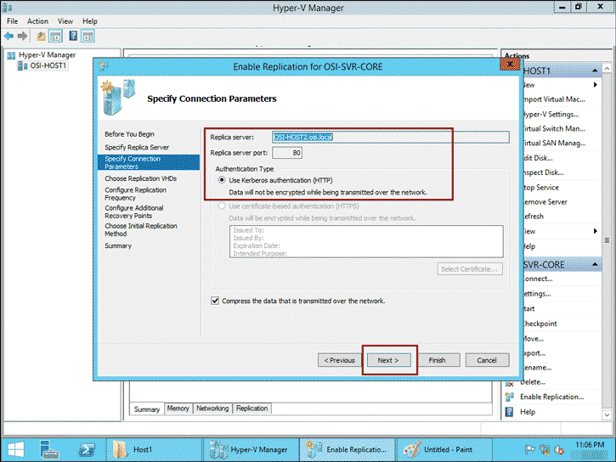Image resolution: width=616 pixels, height=462 pixels.
Task: Click the Back arrow toolbar icon
Action: 9,37
